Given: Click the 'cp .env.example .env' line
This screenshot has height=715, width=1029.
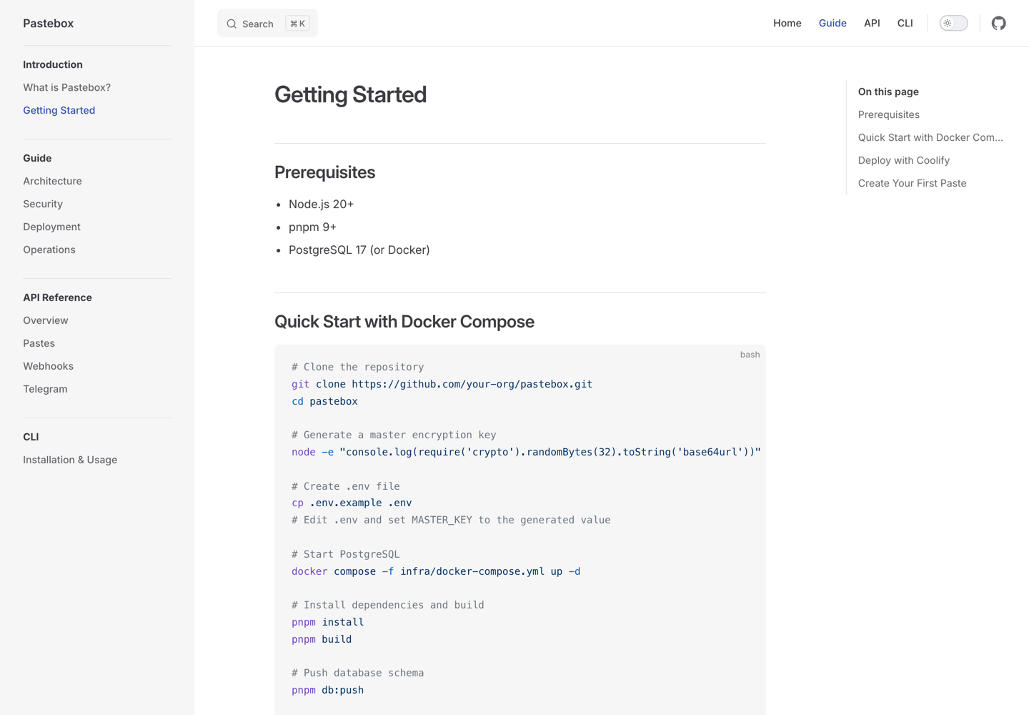Looking at the screenshot, I should (x=352, y=503).
